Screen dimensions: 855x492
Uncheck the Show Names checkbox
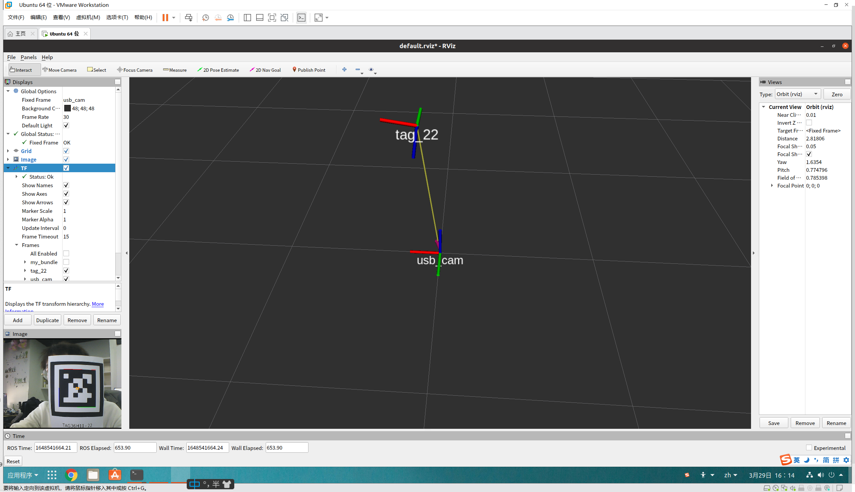tap(66, 185)
